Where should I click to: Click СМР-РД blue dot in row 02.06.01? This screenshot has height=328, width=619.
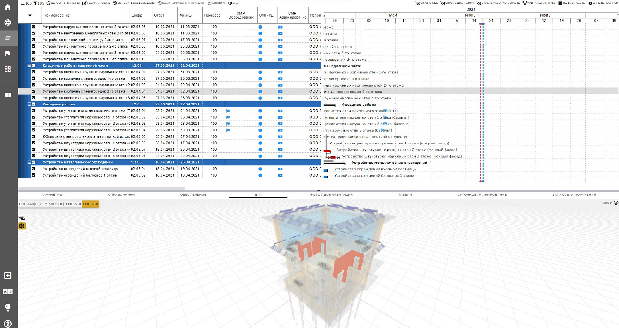click(x=260, y=169)
